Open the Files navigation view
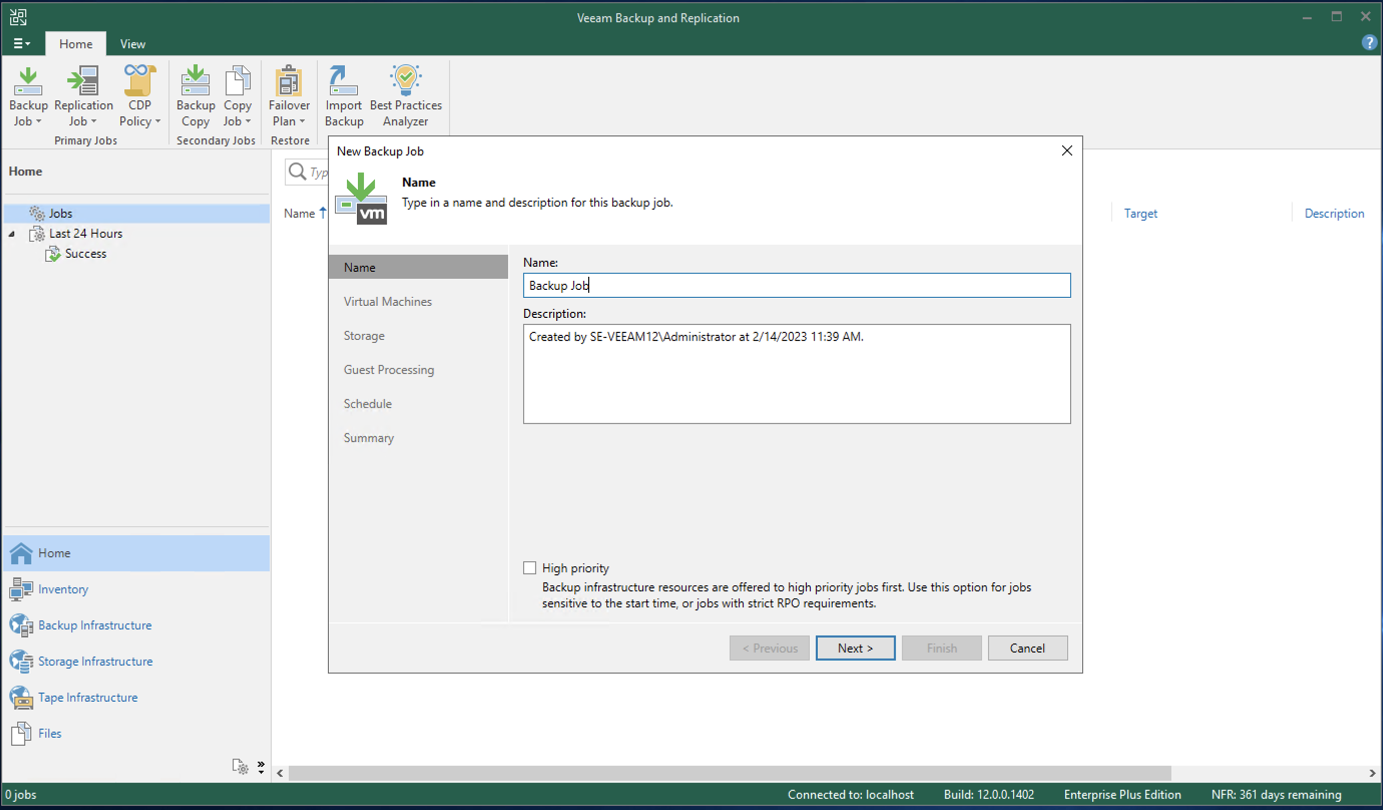1383x810 pixels. coord(136,734)
